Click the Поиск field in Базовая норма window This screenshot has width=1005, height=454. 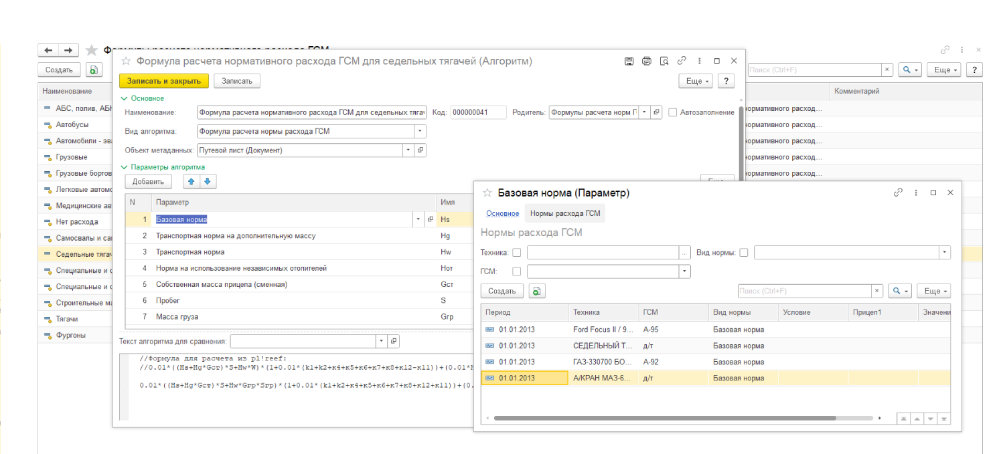803,291
